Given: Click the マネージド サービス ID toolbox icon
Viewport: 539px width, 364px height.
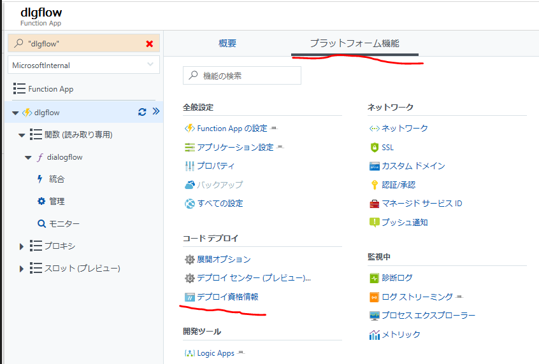Looking at the screenshot, I should coord(375,204).
